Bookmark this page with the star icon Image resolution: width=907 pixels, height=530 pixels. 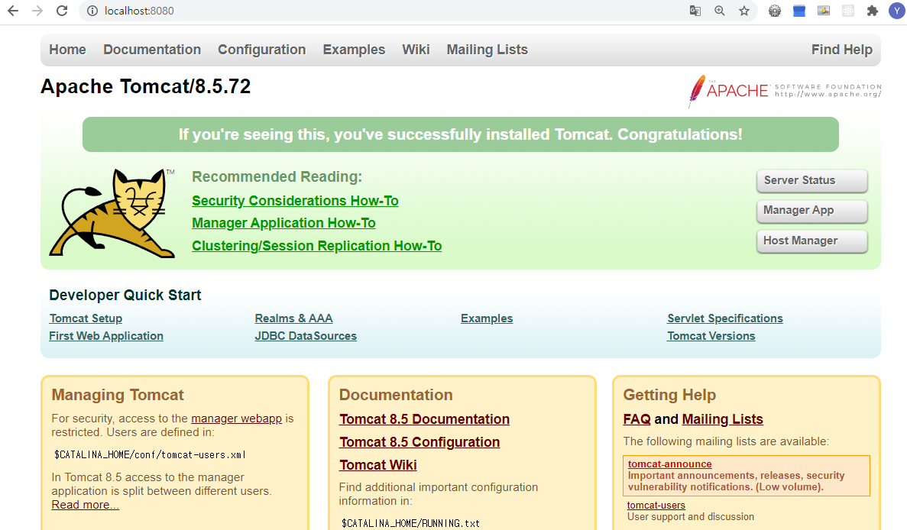click(744, 11)
